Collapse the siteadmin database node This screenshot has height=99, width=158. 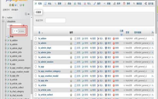3,21
